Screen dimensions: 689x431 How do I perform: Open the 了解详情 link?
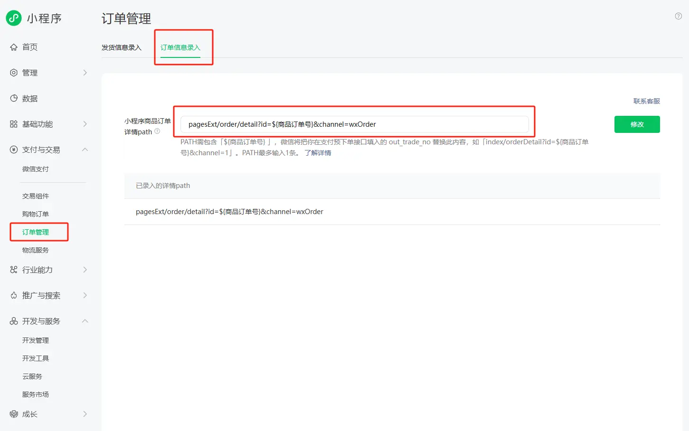pos(318,153)
